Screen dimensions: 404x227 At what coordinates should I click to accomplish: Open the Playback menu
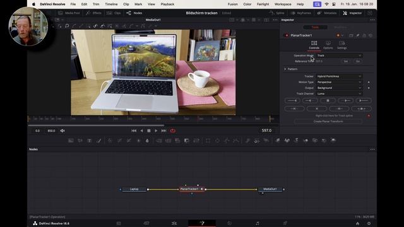pos(167,4)
